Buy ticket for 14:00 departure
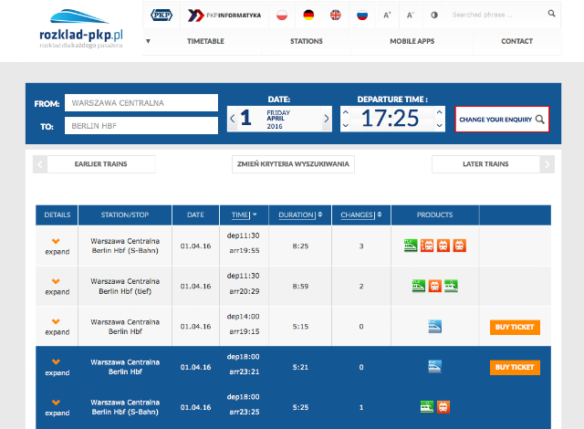This screenshot has height=429, width=584. [x=515, y=328]
